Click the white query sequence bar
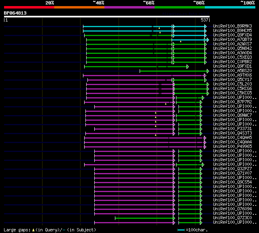The image size is (259, 233). (107, 17)
